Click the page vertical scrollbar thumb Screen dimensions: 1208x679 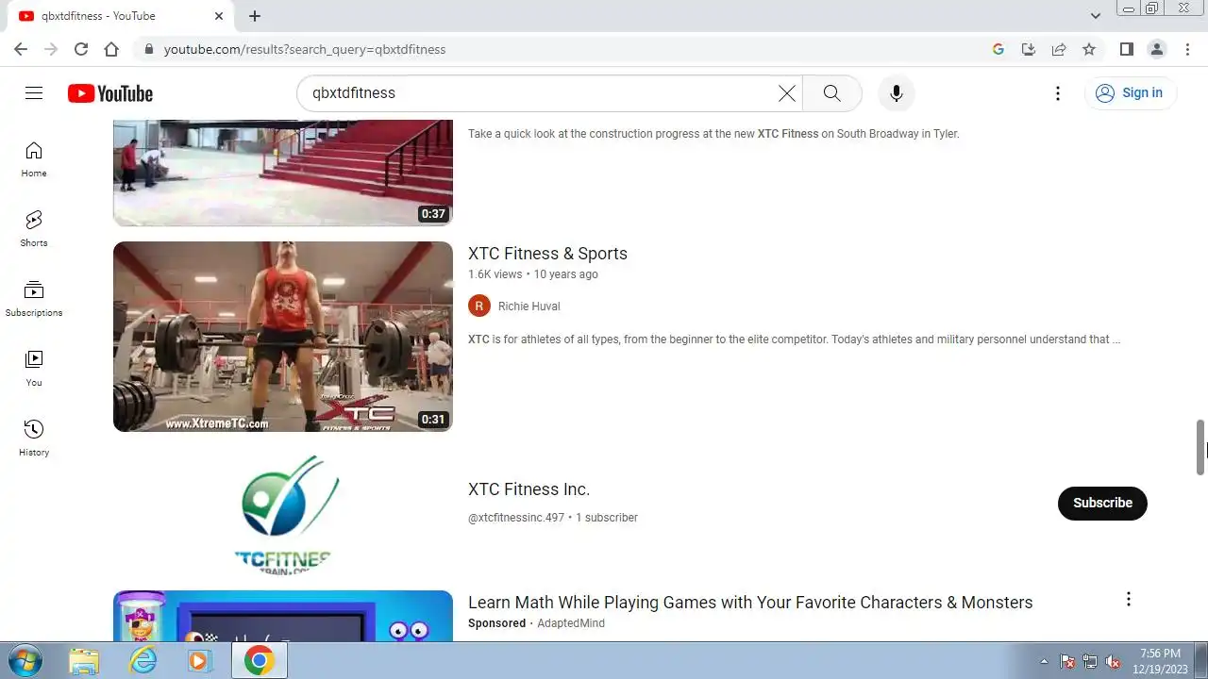click(1201, 447)
